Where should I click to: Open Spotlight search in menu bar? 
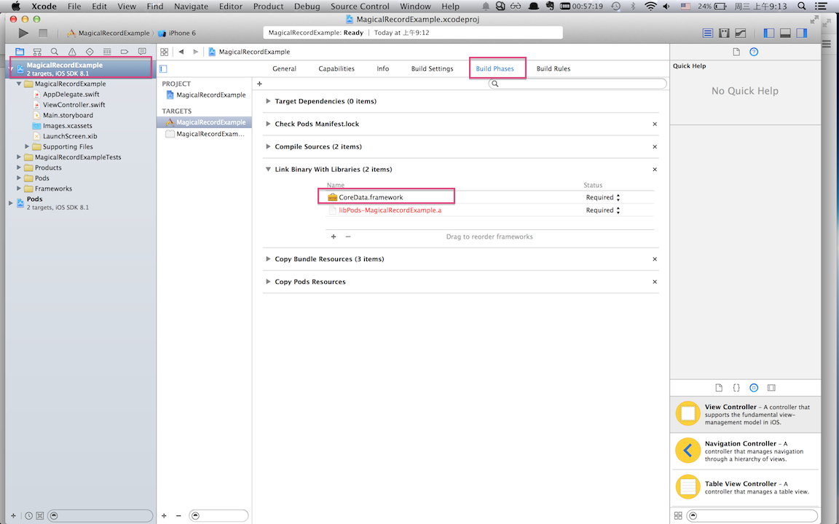coord(802,7)
